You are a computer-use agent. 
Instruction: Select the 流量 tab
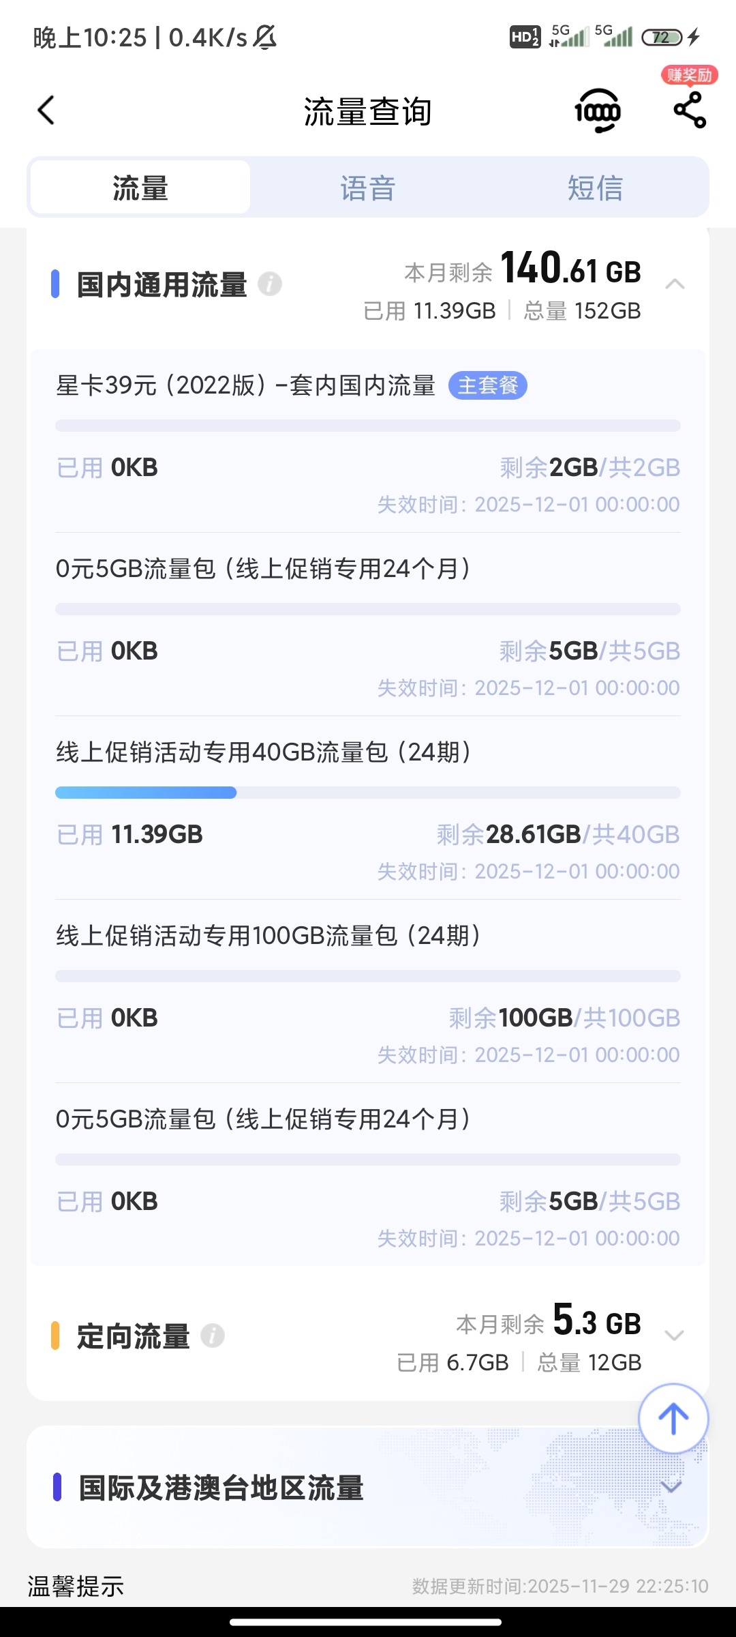click(x=140, y=188)
